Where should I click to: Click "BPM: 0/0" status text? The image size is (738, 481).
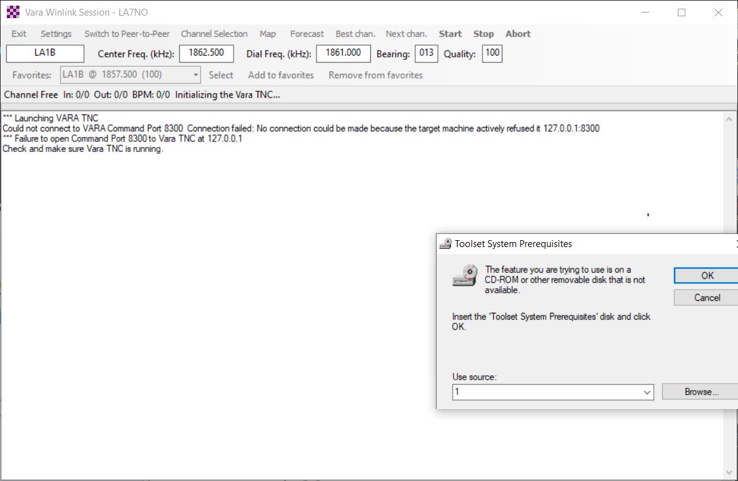tap(151, 95)
